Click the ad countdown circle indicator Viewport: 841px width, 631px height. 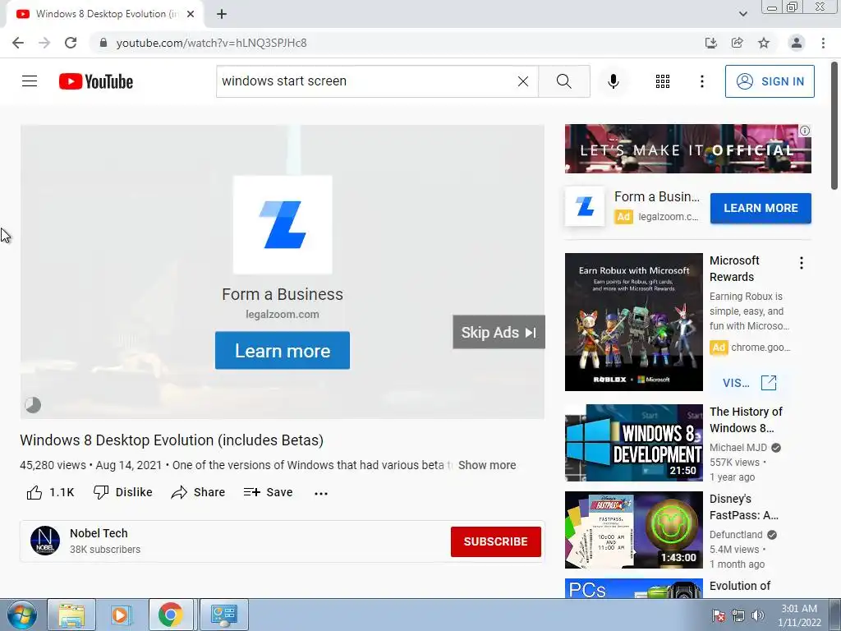click(33, 405)
